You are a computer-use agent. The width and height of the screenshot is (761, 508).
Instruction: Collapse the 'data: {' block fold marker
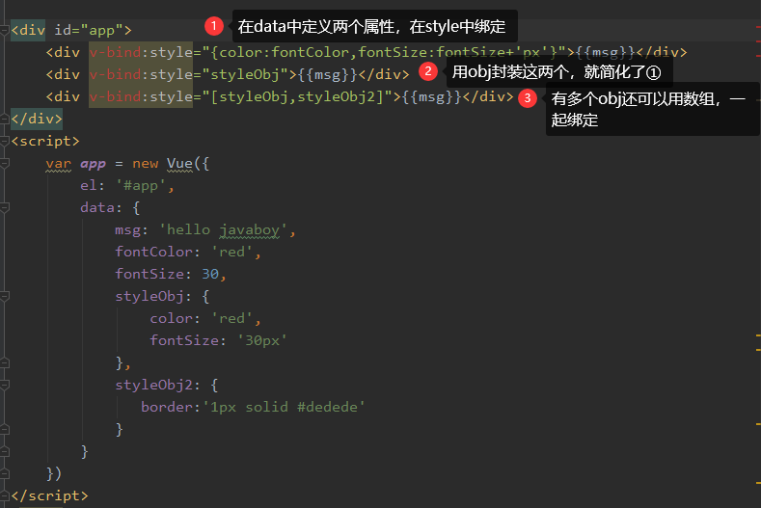click(5, 208)
